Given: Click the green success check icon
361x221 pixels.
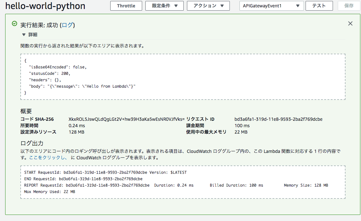Looking at the screenshot, I should pyautogui.click(x=14, y=23).
